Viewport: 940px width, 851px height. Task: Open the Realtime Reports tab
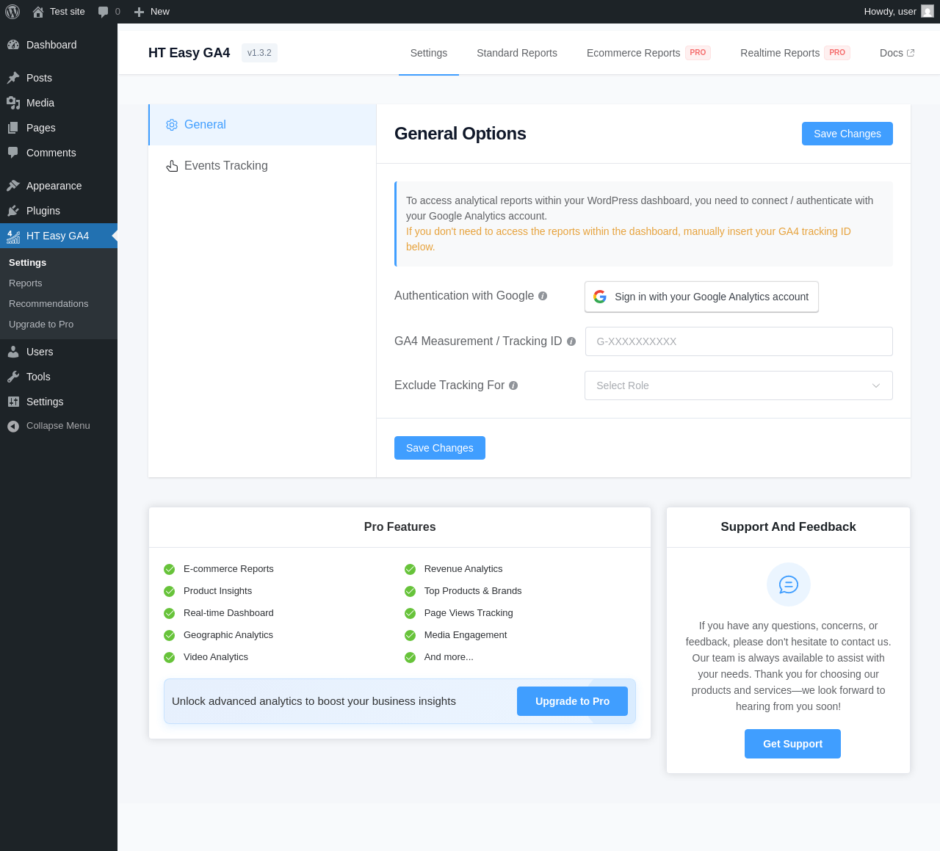[780, 53]
